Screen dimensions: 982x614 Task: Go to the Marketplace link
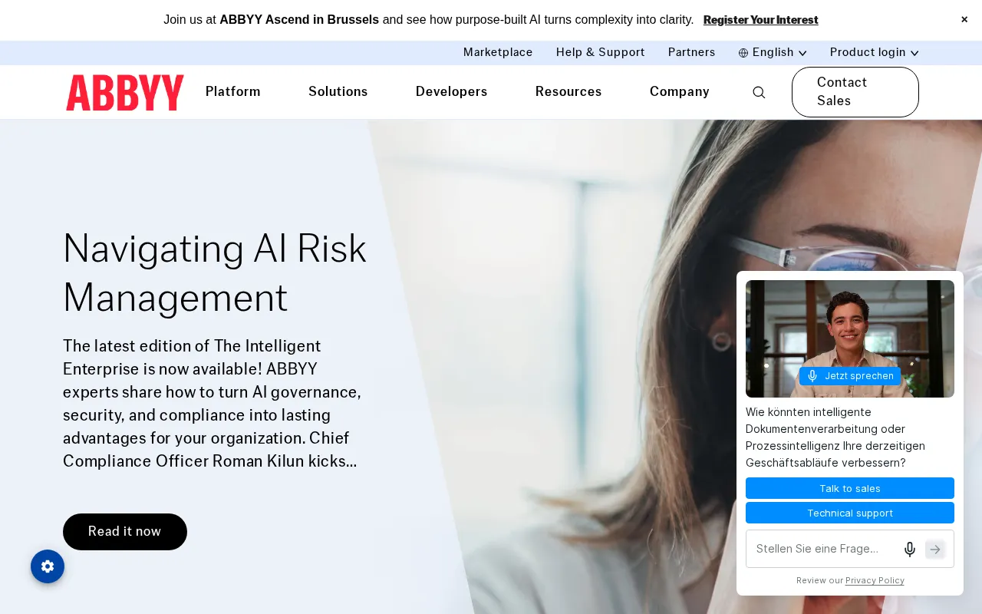[x=498, y=52]
